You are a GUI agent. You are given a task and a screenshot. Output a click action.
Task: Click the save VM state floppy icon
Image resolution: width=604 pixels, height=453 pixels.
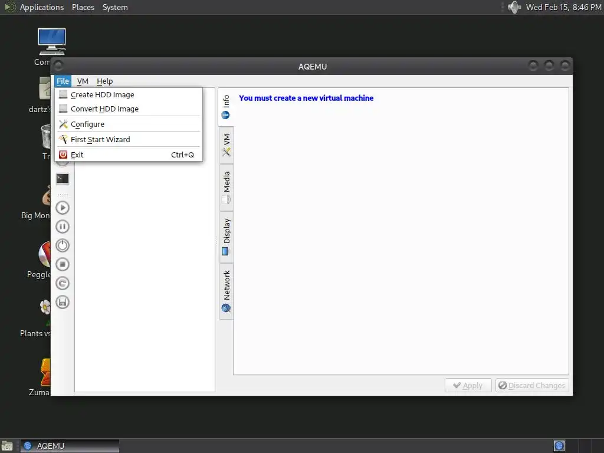[63, 302]
